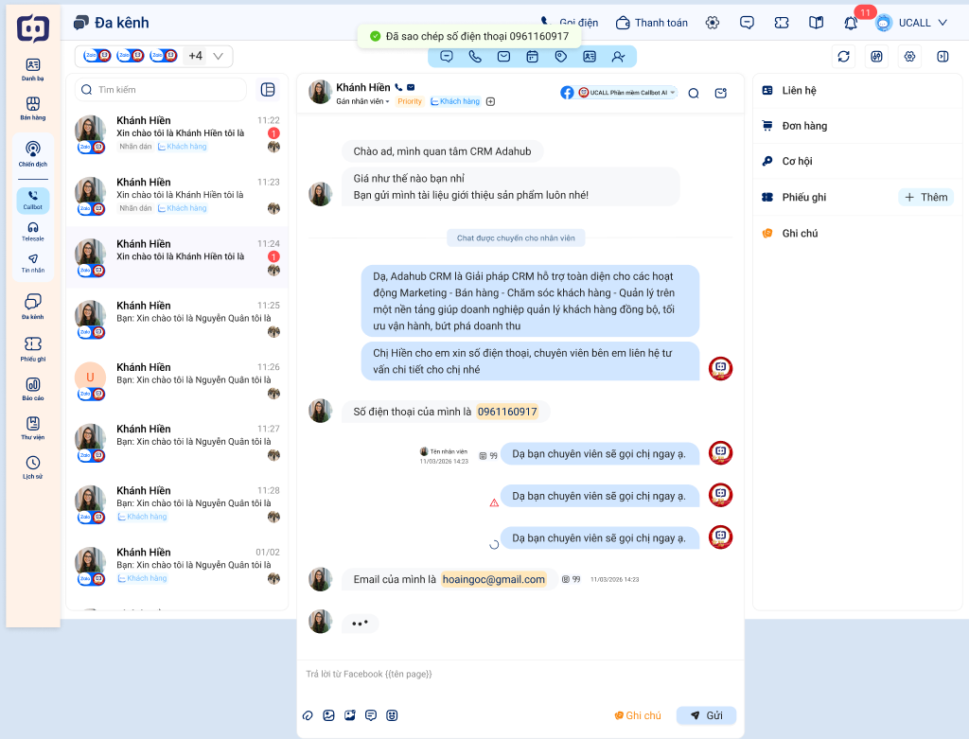Open Cơ hội section
Viewport: 969px width, 739px height.
[x=856, y=161]
